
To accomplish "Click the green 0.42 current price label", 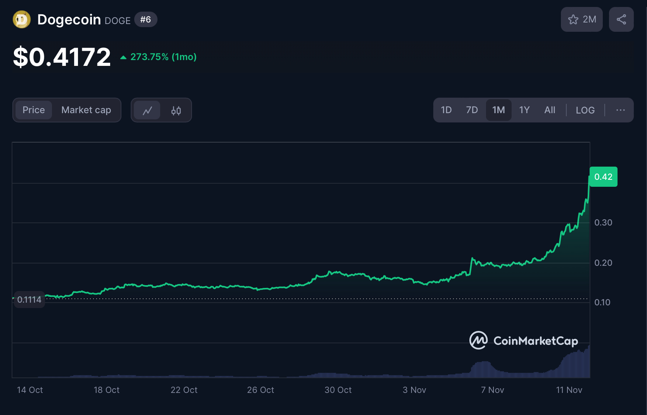I will [603, 177].
